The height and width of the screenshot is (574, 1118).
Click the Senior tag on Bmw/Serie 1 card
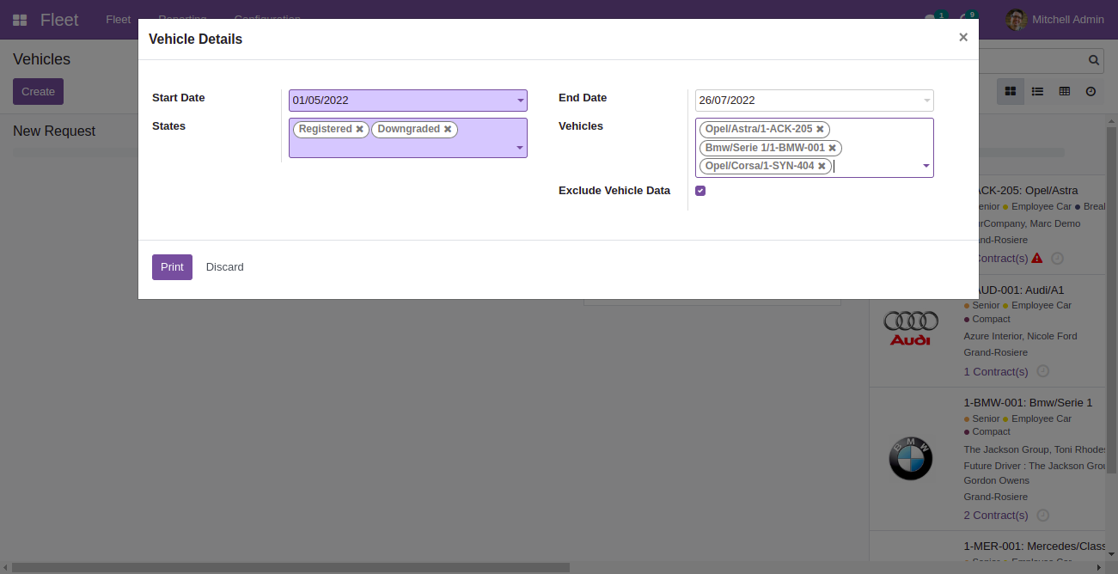[986, 418]
